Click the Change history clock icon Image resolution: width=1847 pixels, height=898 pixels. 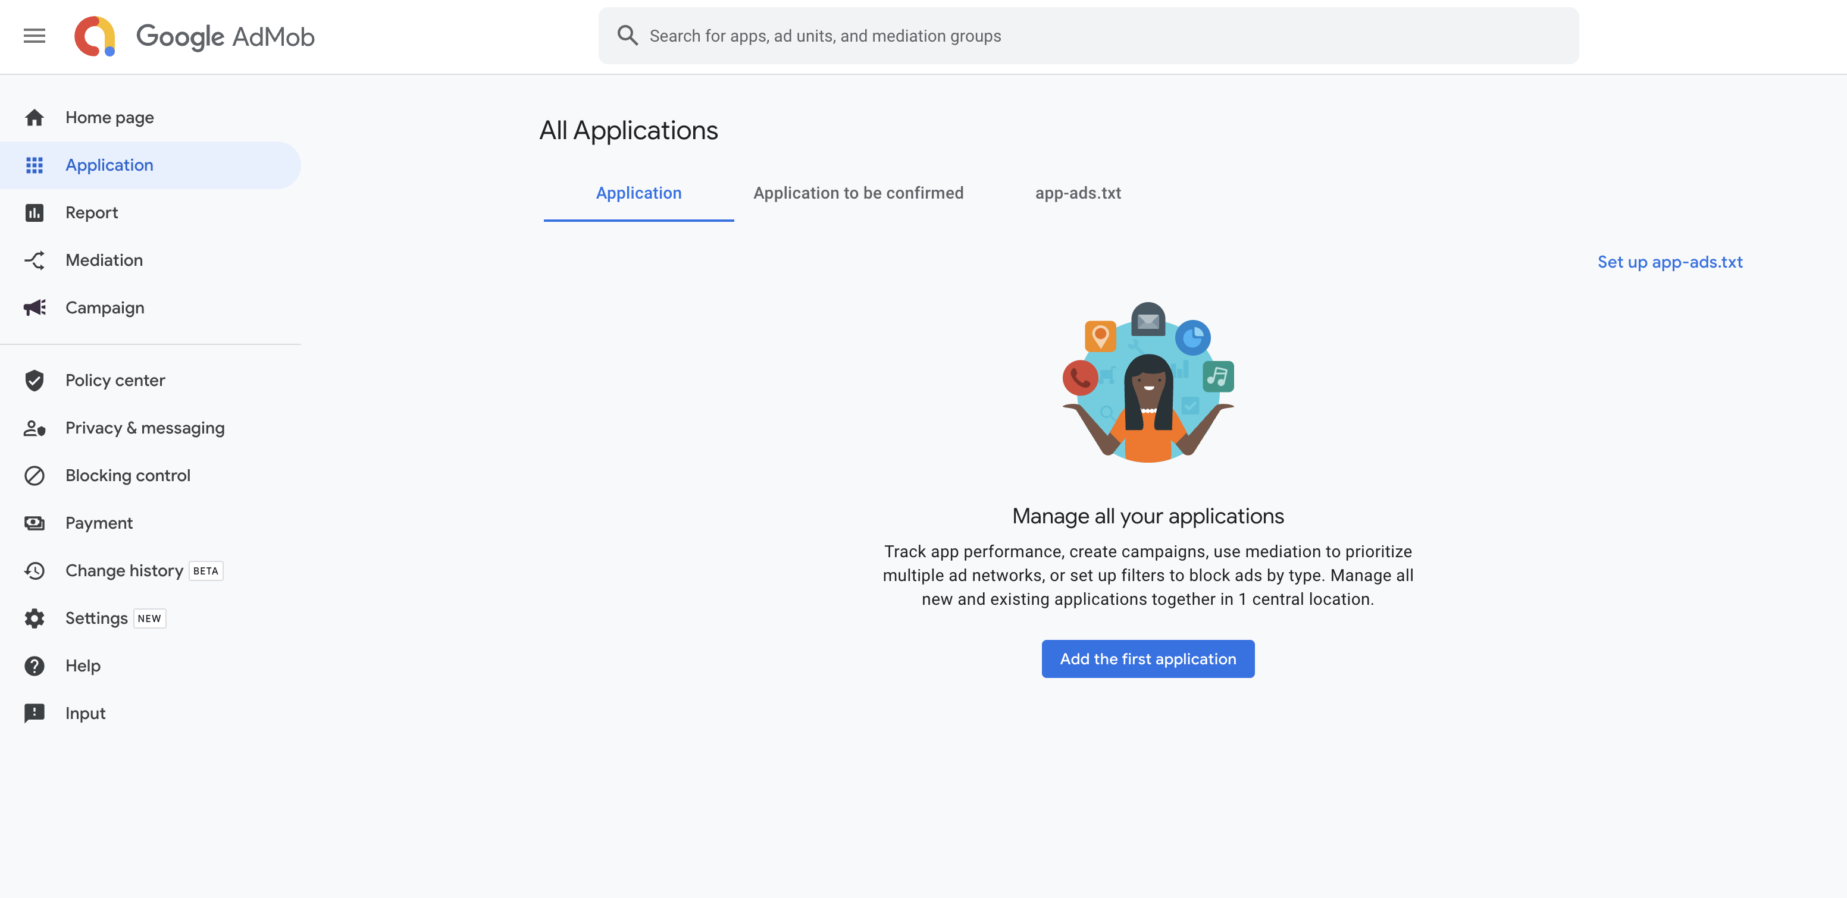pos(34,571)
